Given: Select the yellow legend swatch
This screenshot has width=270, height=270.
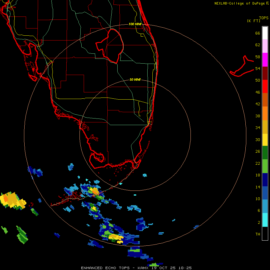Looking at the screenshot, I should coord(265,140).
